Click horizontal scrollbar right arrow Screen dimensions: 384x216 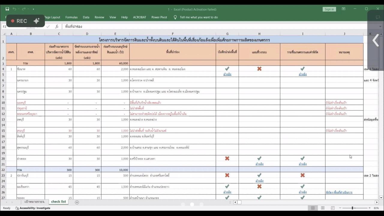pos(377,202)
